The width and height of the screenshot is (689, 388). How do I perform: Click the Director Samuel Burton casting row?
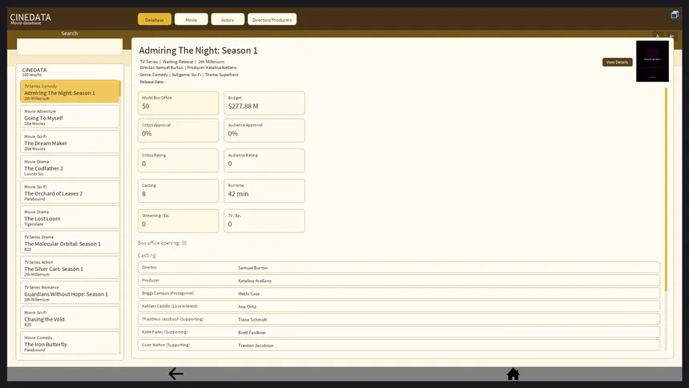(398, 268)
